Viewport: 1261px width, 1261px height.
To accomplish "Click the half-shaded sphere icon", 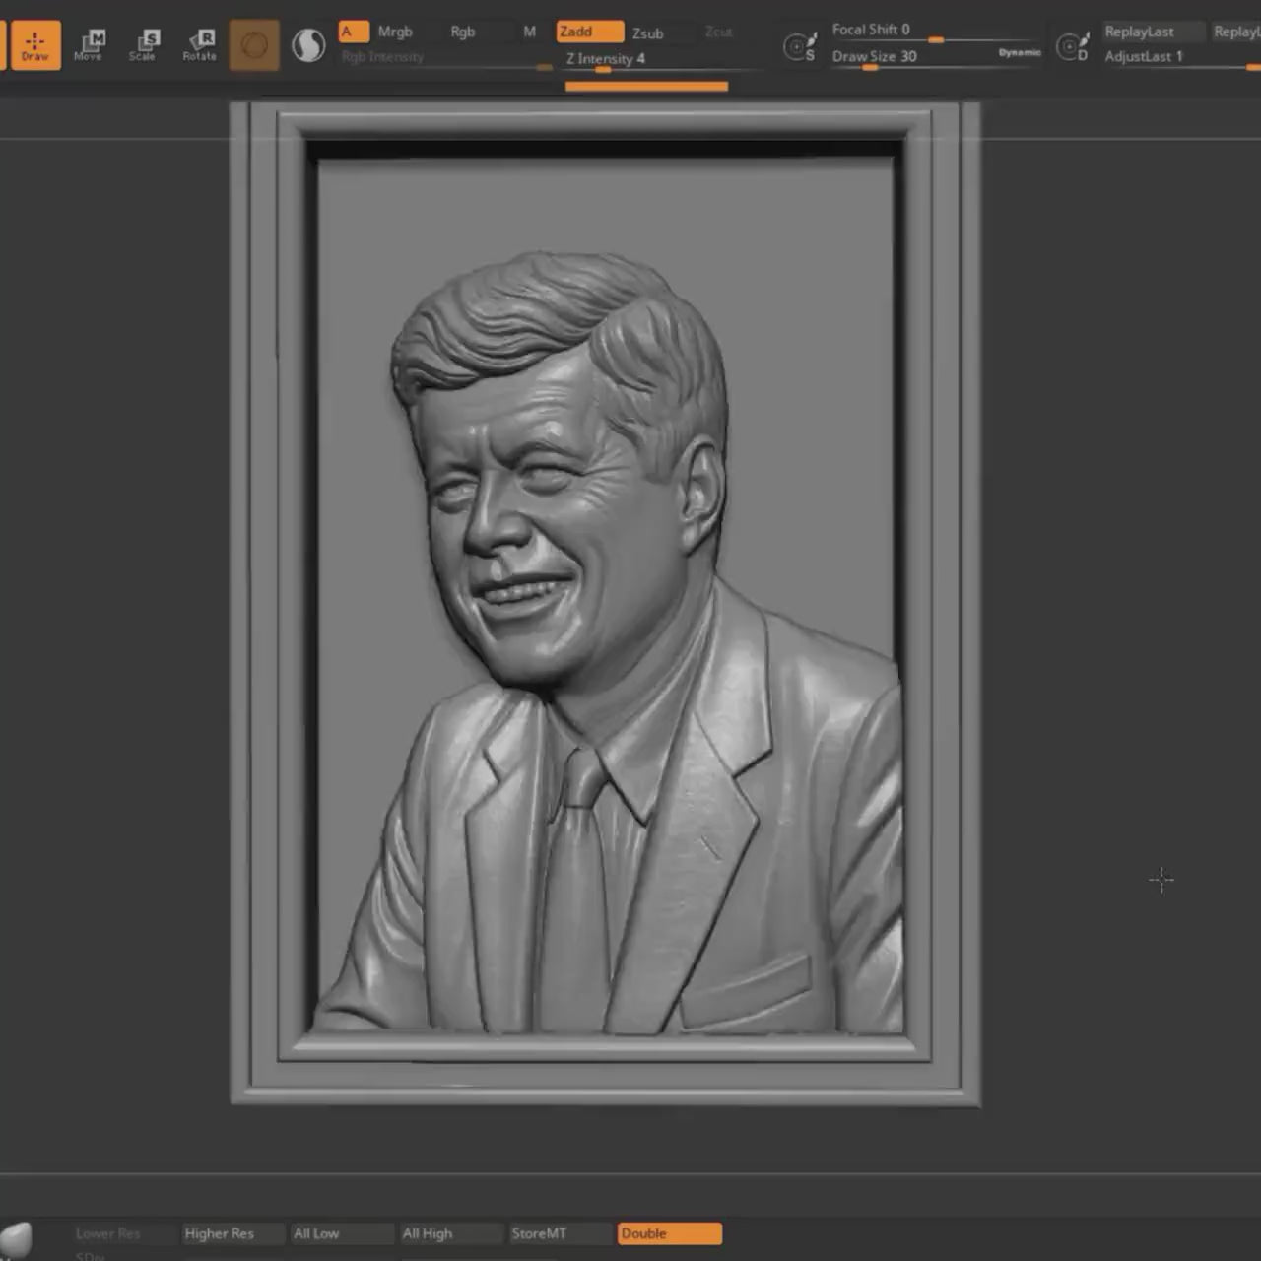I will coord(308,45).
